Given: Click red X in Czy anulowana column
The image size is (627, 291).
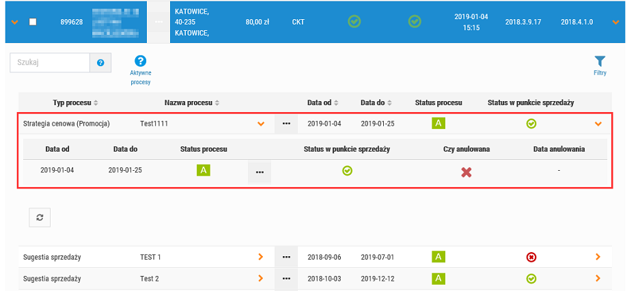Looking at the screenshot, I should pos(466,172).
